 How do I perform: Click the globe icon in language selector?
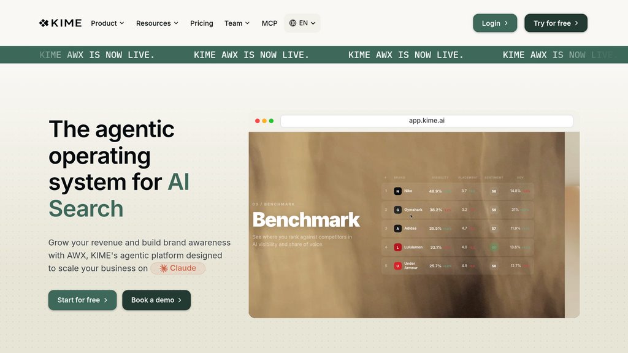point(293,23)
